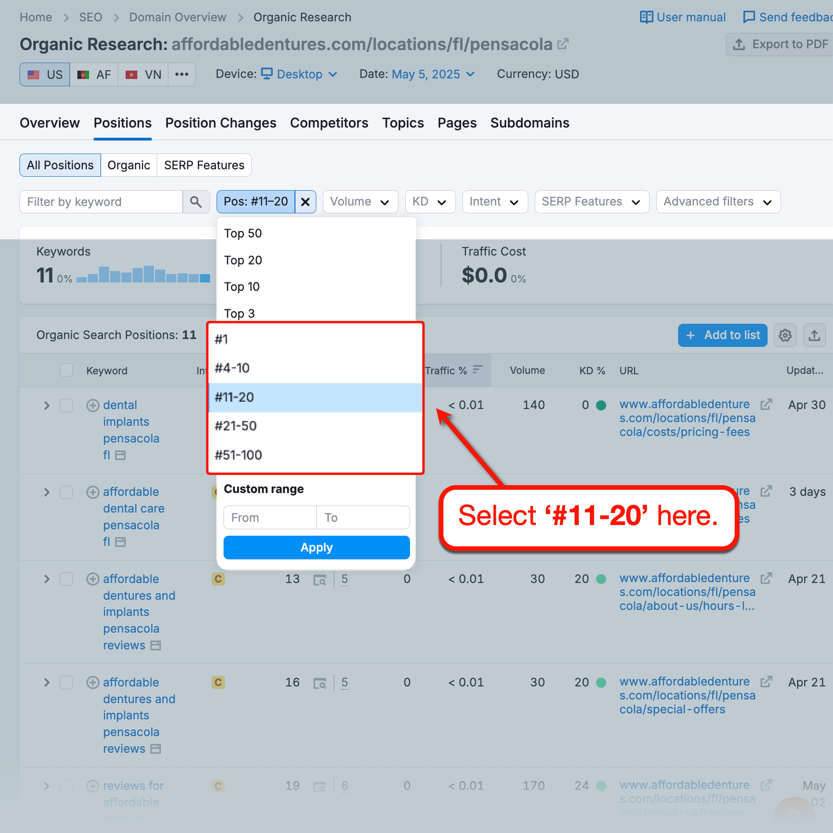Toggle the select-all checkbox in table header

coord(66,370)
